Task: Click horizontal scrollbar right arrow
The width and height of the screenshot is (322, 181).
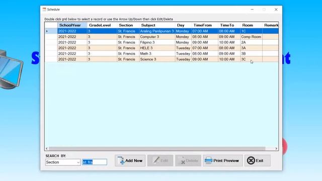Action: pyautogui.click(x=276, y=148)
